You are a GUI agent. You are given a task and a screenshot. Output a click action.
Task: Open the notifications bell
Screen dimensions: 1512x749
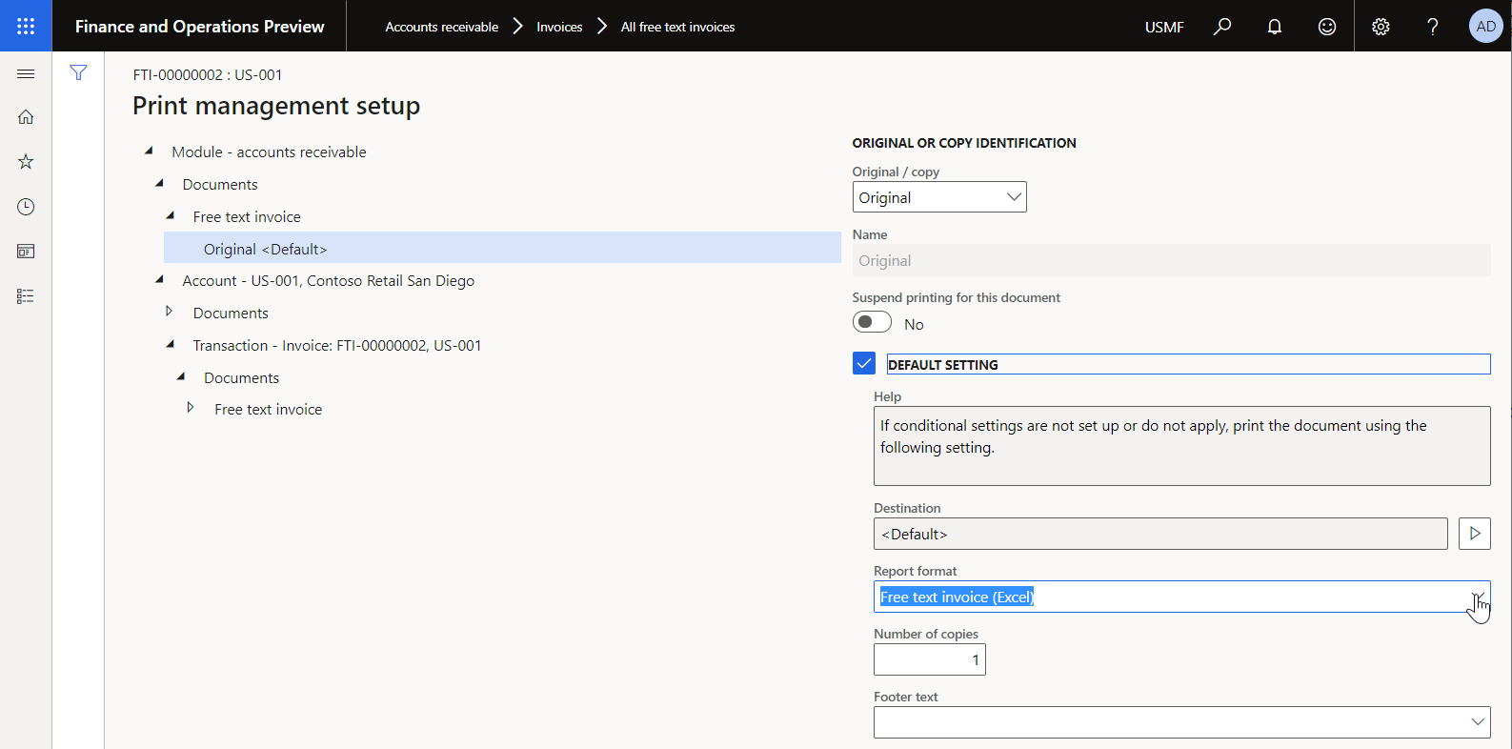tap(1275, 27)
